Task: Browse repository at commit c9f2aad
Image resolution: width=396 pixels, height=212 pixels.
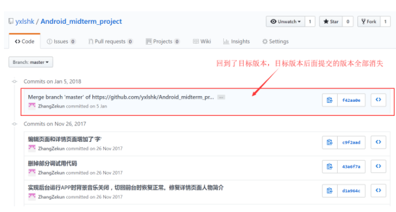Action: (x=378, y=142)
